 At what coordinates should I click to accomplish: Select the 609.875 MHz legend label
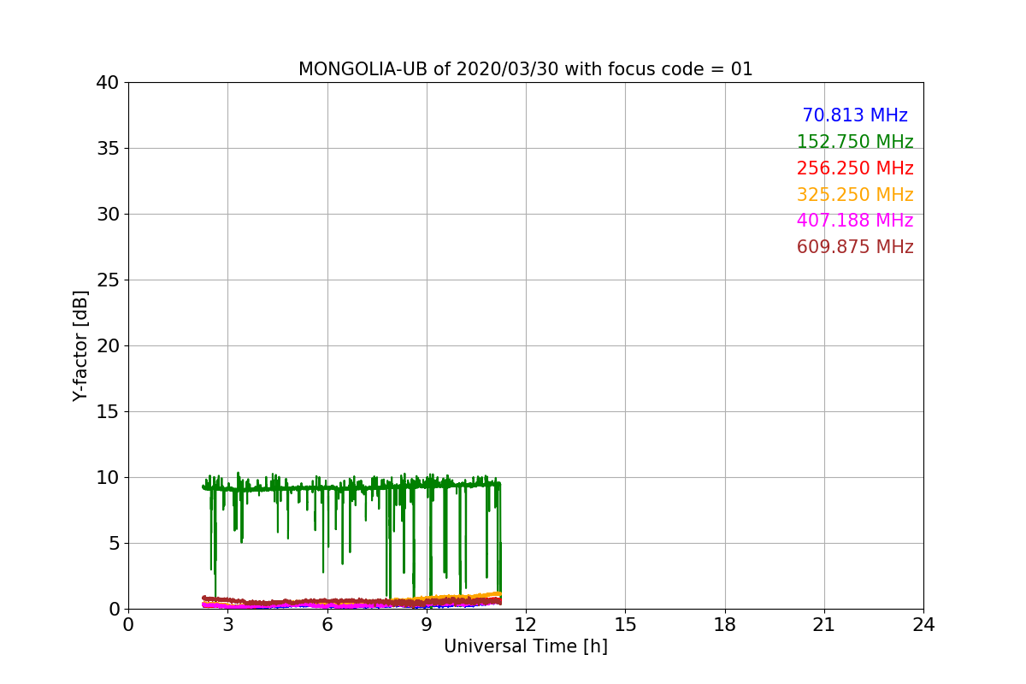[x=855, y=247]
